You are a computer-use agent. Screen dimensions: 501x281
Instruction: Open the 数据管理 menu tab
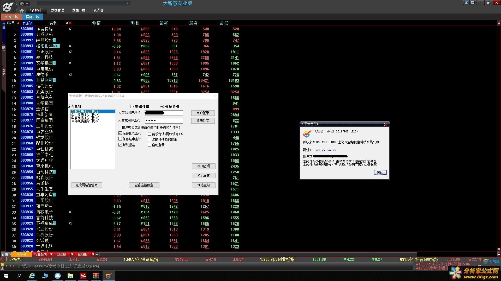57,10
